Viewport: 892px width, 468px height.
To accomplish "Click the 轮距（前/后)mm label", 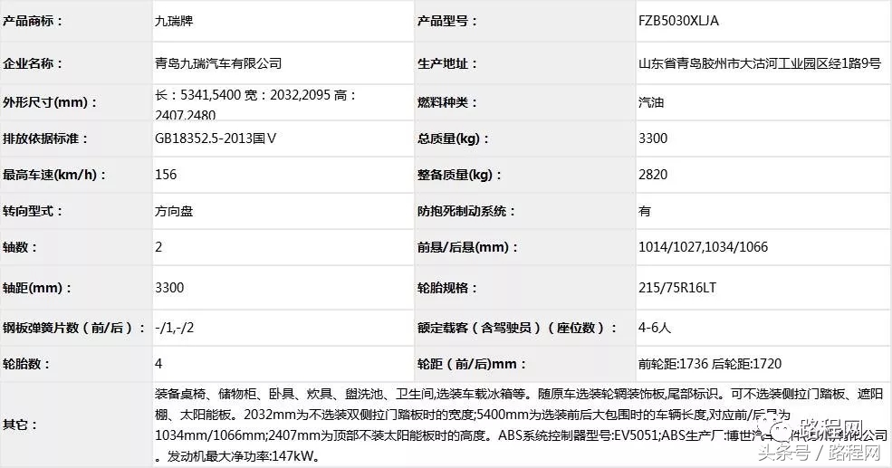I will (472, 364).
